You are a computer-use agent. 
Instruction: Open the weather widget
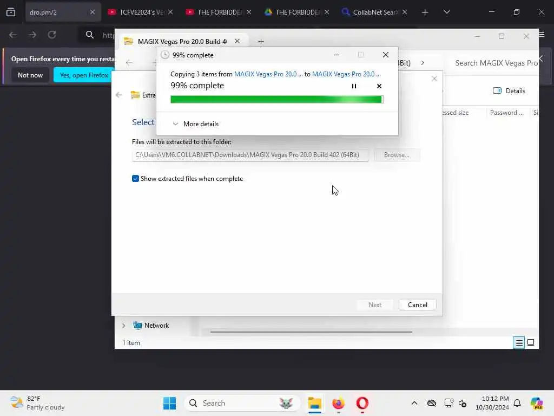pos(37,403)
